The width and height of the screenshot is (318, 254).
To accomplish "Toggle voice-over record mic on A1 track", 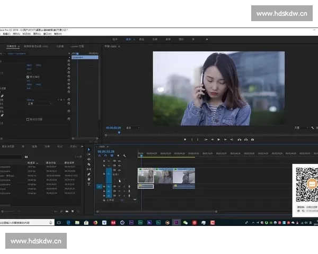I will click(x=129, y=186).
